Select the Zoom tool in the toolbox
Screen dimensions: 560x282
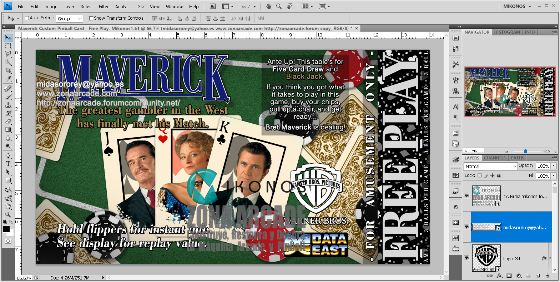pyautogui.click(x=8, y=214)
